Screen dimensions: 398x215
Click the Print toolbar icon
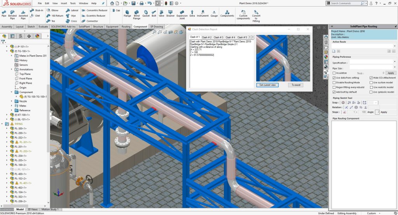[x=141, y=3]
